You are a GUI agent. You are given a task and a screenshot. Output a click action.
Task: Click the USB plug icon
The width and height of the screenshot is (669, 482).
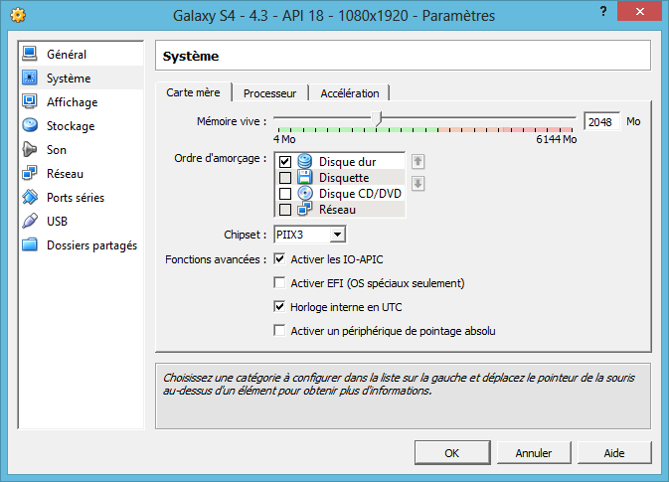point(30,221)
